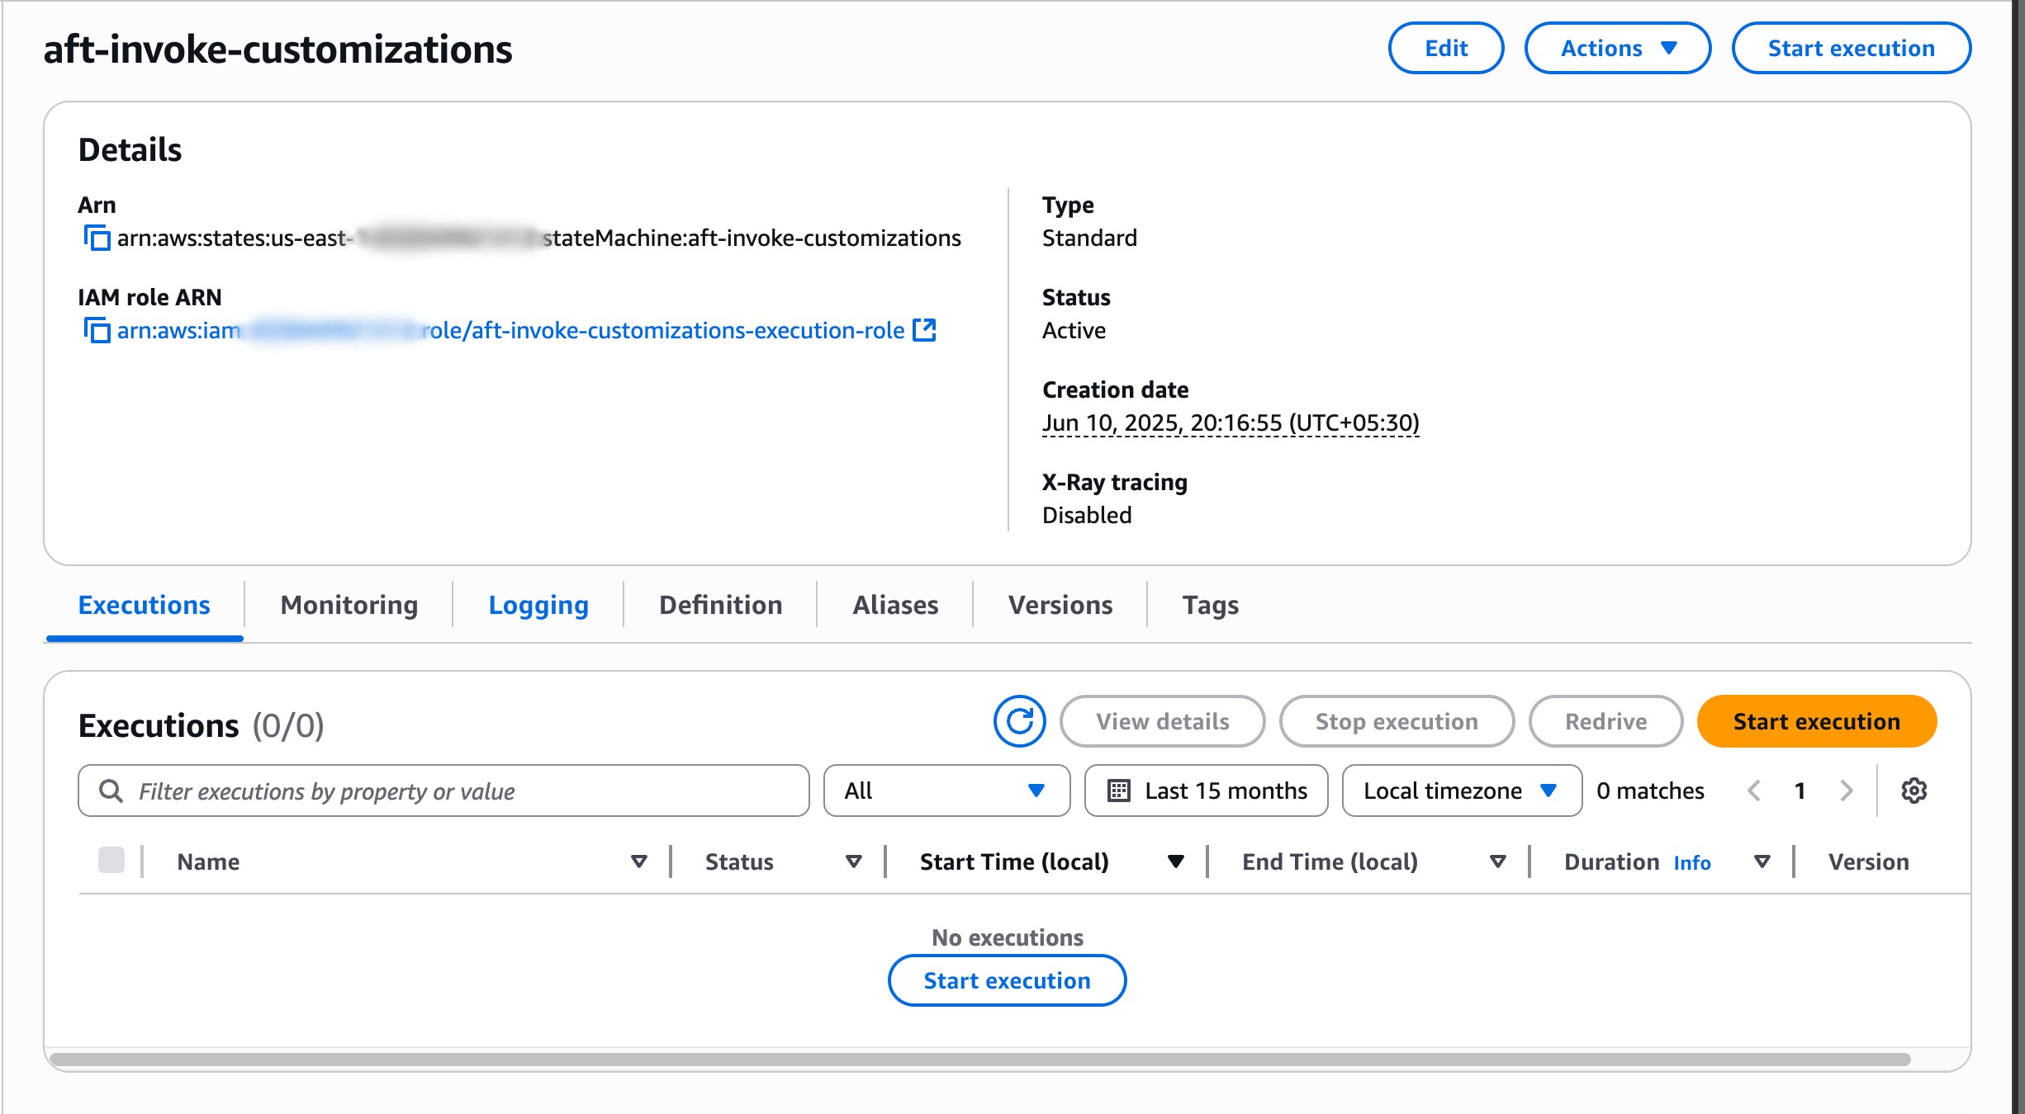The width and height of the screenshot is (2025, 1114).
Task: Open the Local timezone dropdown
Action: pos(1462,791)
